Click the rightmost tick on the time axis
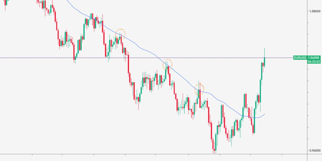The image size is (322, 161). pyautogui.click(x=281, y=154)
